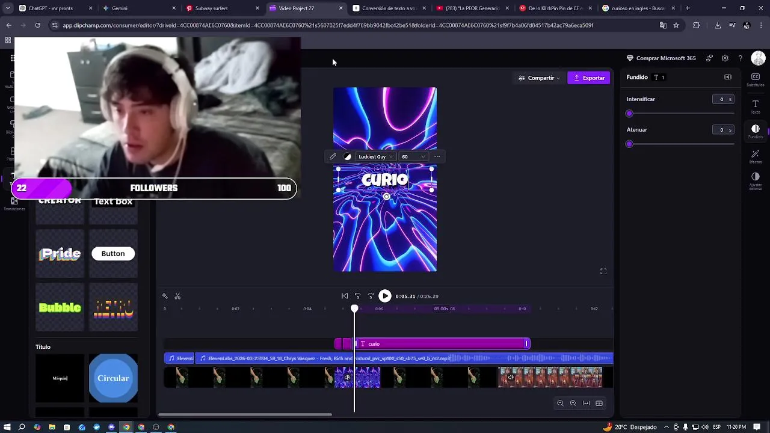Click the Intensificar seconds input field
The image size is (770, 433).
pos(722,99)
